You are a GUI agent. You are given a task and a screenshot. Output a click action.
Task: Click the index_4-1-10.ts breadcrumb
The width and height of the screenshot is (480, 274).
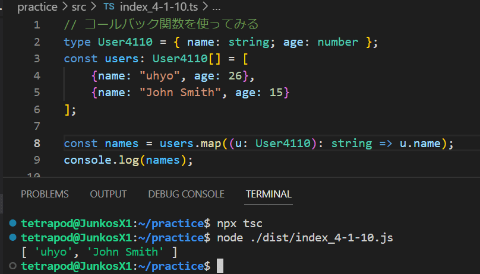[159, 7]
